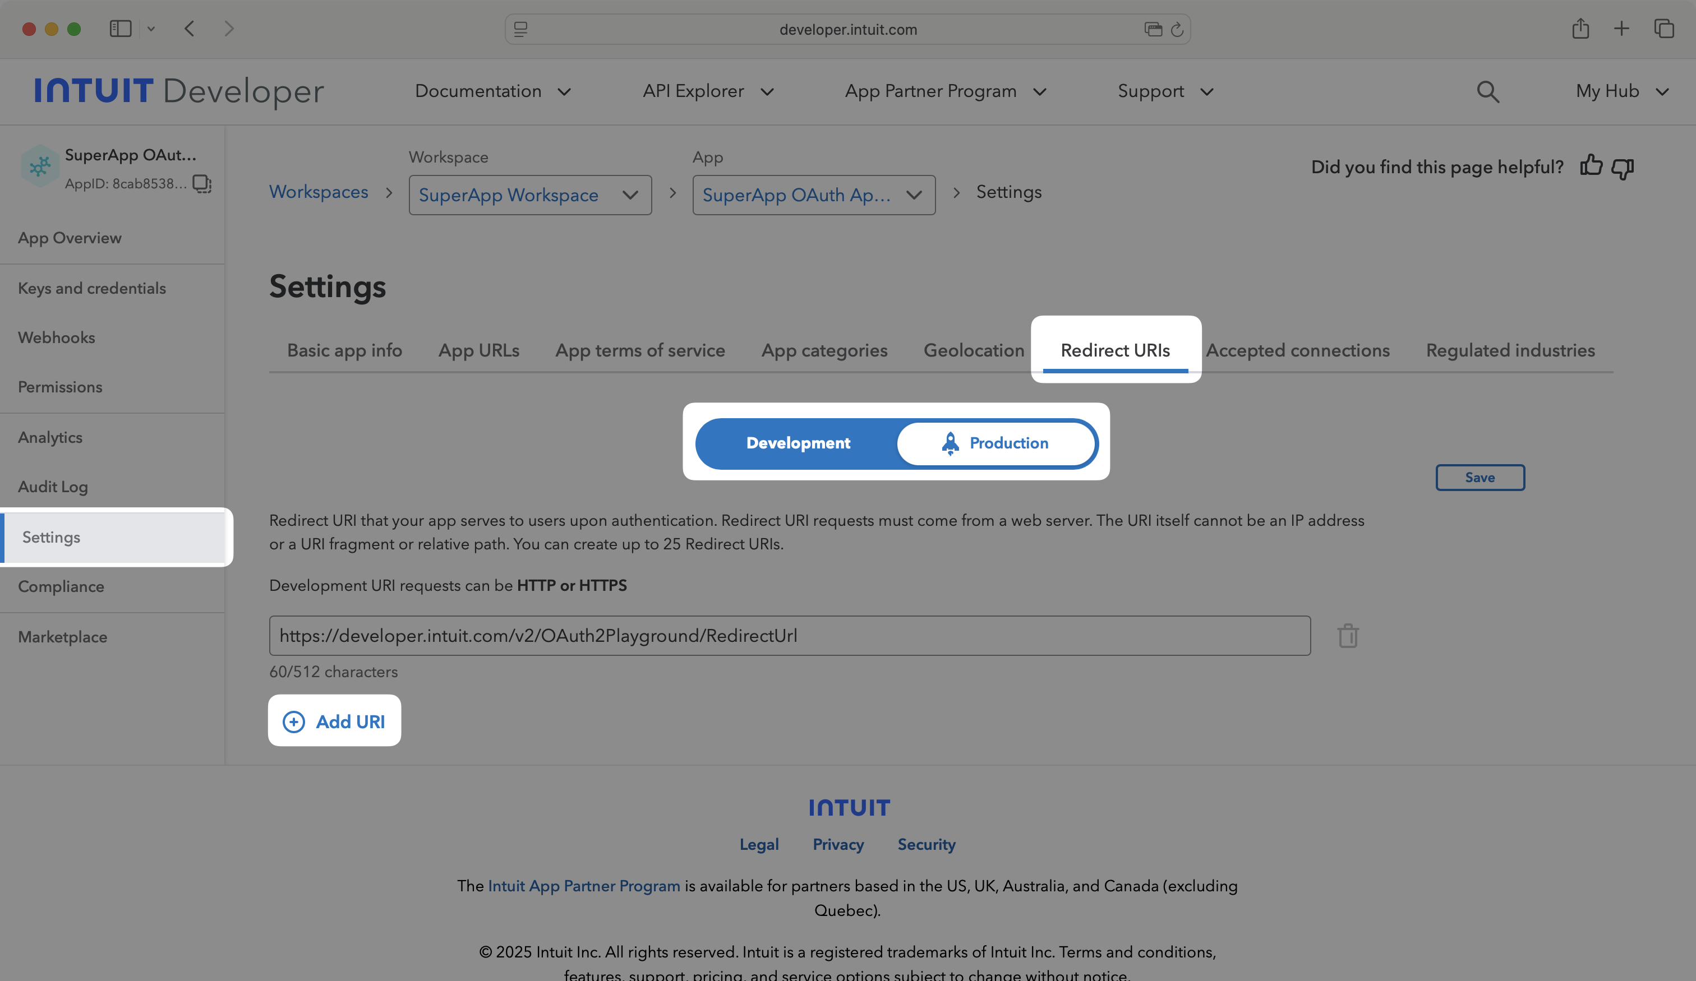
Task: Toggle the browser sidebar panel
Action: coord(120,28)
